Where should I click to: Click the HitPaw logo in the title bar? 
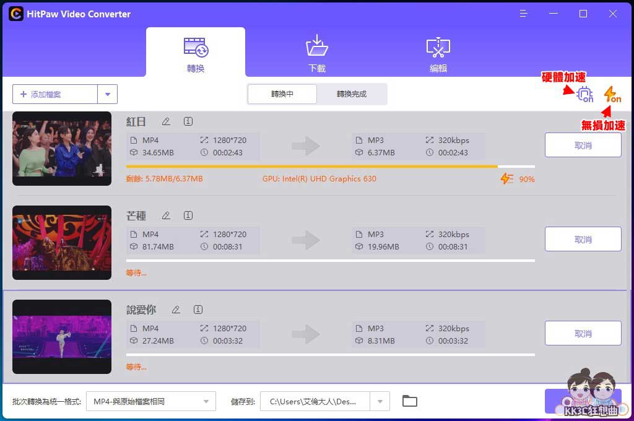pyautogui.click(x=15, y=13)
